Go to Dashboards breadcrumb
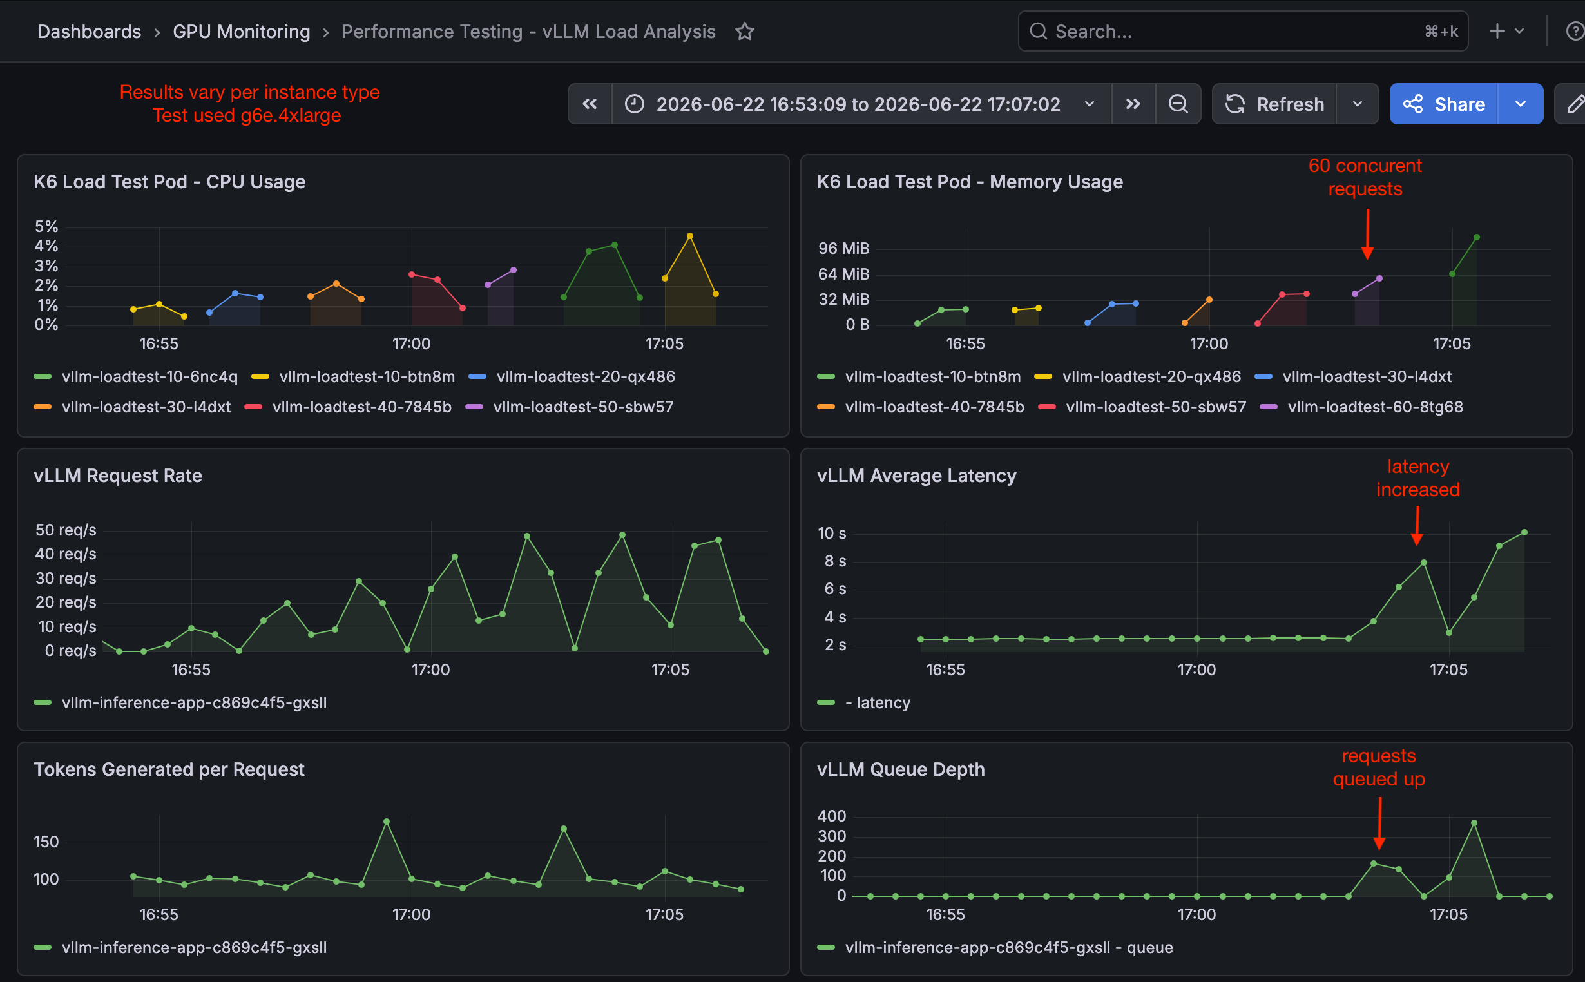Image resolution: width=1585 pixels, height=982 pixels. coord(89,31)
